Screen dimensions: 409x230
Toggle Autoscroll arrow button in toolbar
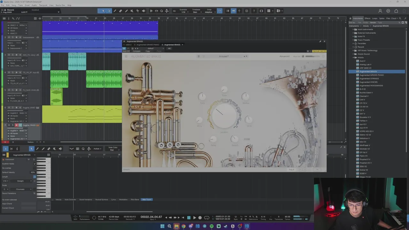click(233, 11)
